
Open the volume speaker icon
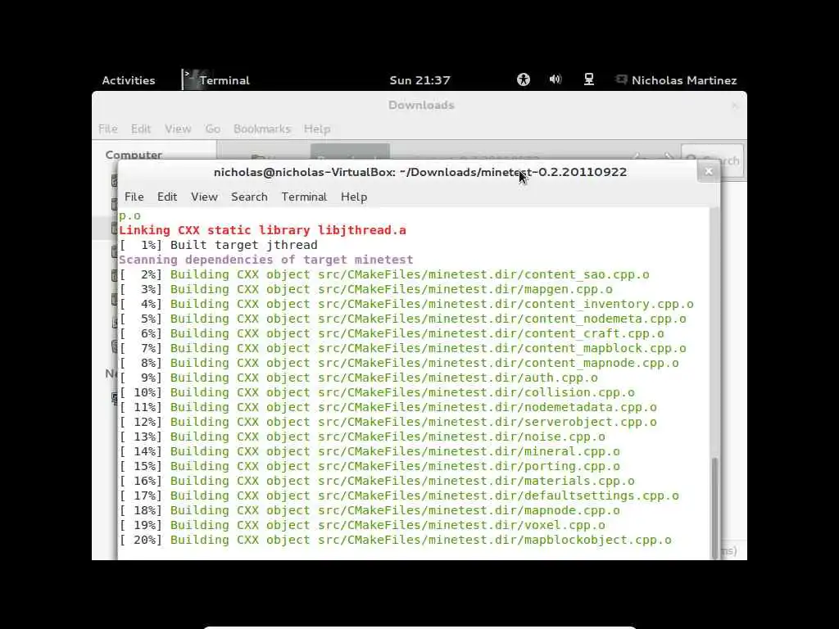pyautogui.click(x=556, y=79)
